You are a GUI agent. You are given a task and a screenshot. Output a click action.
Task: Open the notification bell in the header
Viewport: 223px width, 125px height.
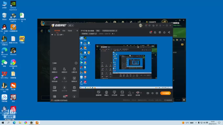(x=164, y=32)
